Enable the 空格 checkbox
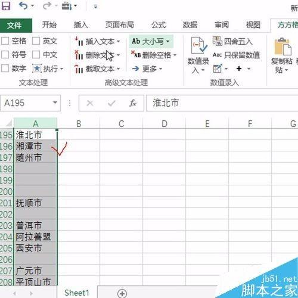 5,41
